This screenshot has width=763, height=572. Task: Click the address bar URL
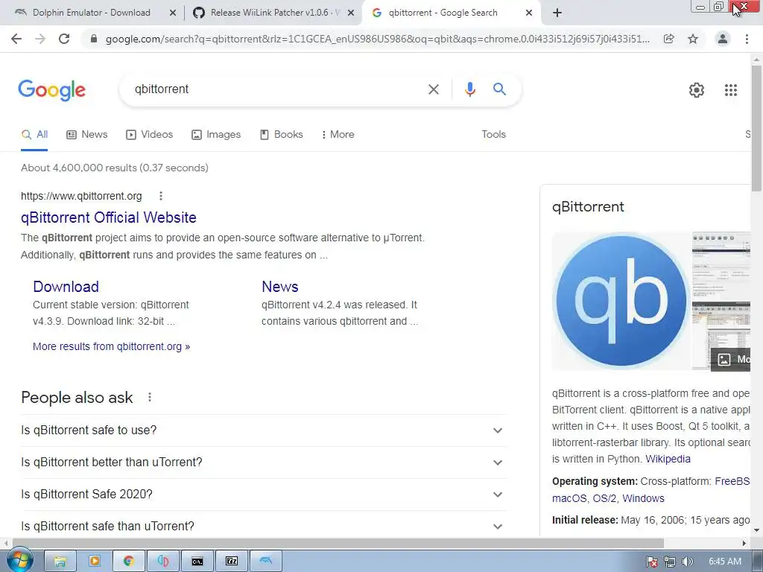coord(377,39)
